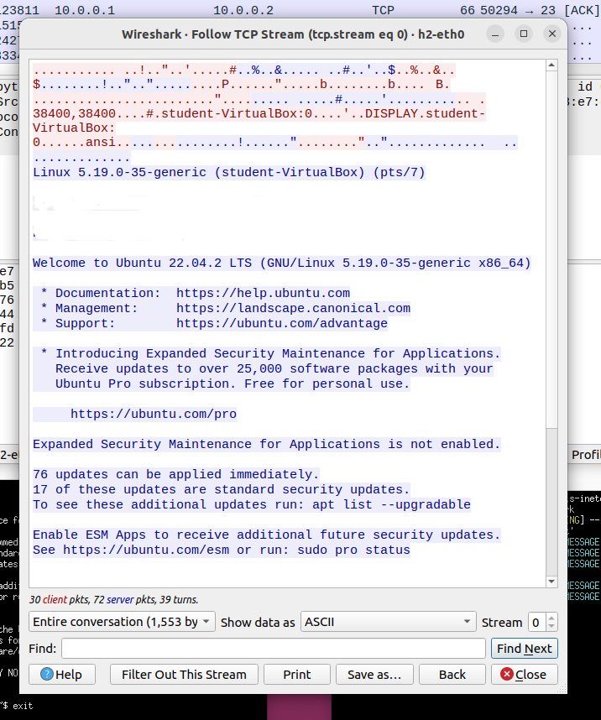Click the Find Next button
This screenshot has width=601, height=720.
(x=525, y=649)
